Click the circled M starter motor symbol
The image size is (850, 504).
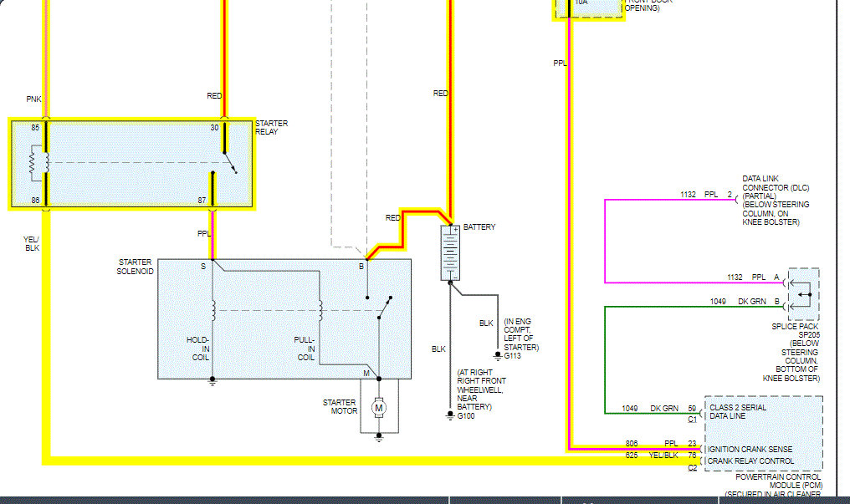click(379, 408)
